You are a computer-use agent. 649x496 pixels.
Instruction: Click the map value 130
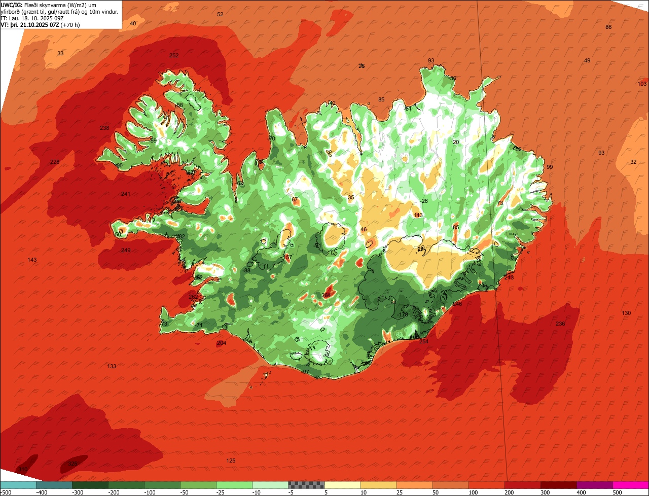tap(626, 313)
